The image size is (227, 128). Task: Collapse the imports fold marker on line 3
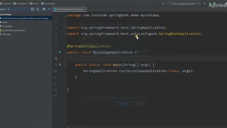pyautogui.click(x=65, y=28)
